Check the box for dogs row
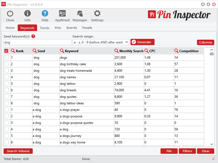Viewport: 218px width, 163px height. coord(7,57)
